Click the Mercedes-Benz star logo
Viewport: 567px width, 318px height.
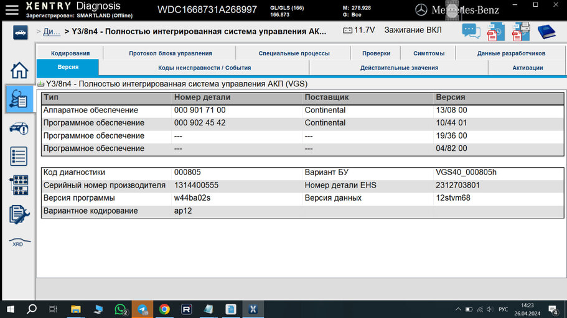tap(421, 10)
